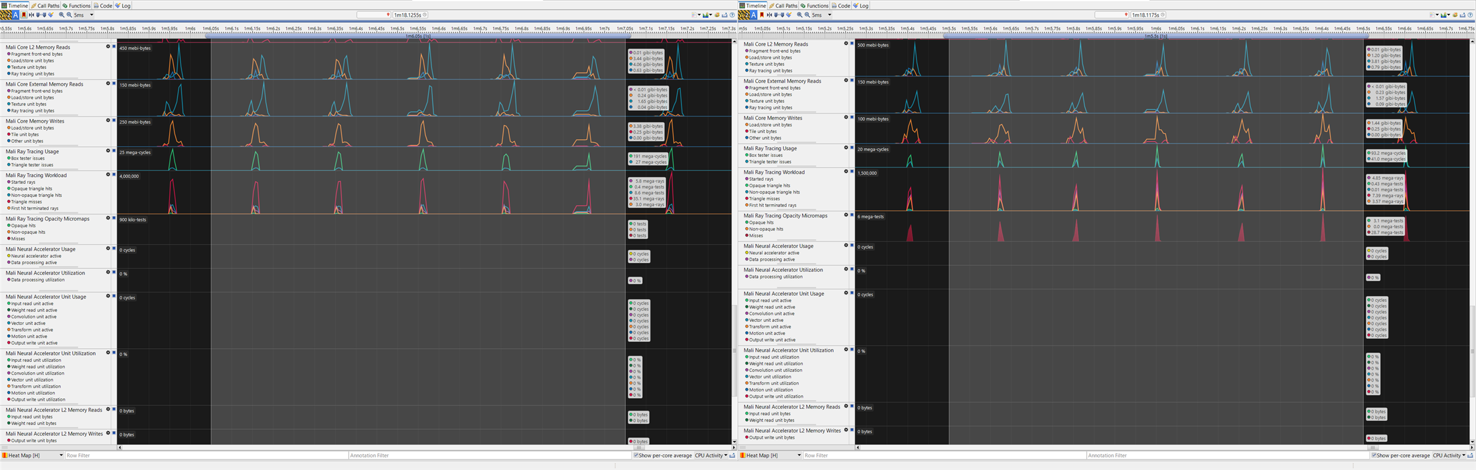This screenshot has width=1476, height=470.
Task: Click the marker search field in left window toolbar
Action: (373, 15)
